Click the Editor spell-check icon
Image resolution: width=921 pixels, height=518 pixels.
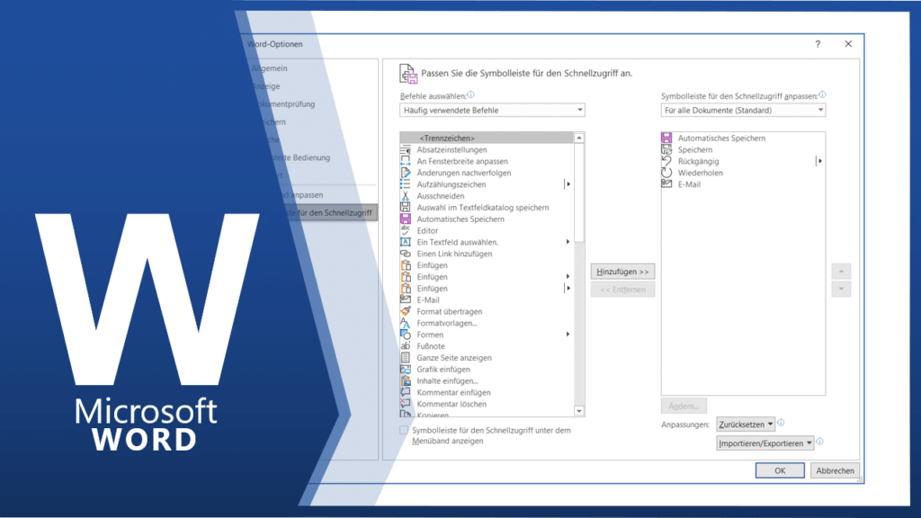[406, 230]
